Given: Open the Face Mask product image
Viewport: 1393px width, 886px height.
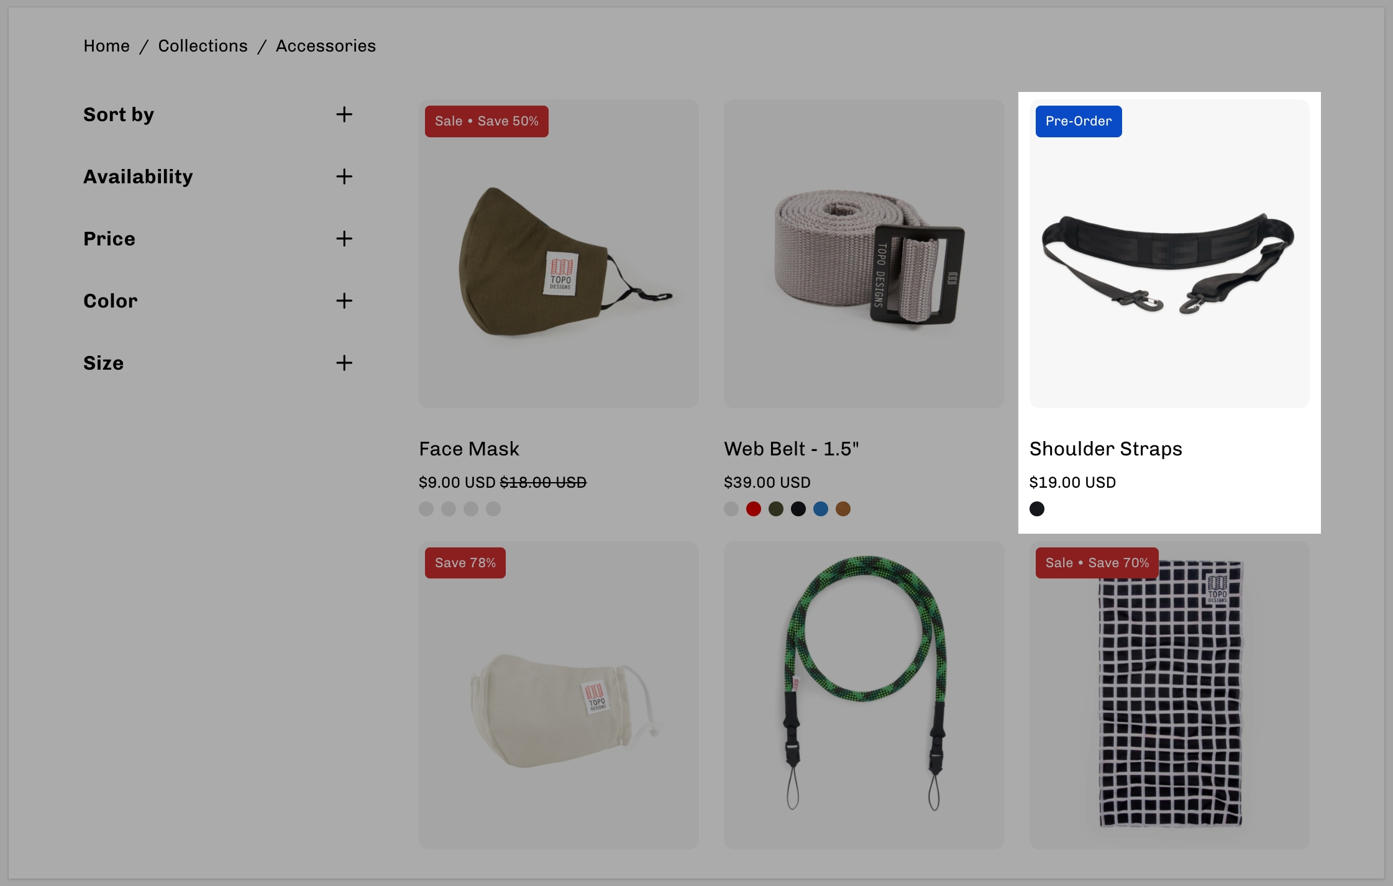Looking at the screenshot, I should tap(559, 253).
